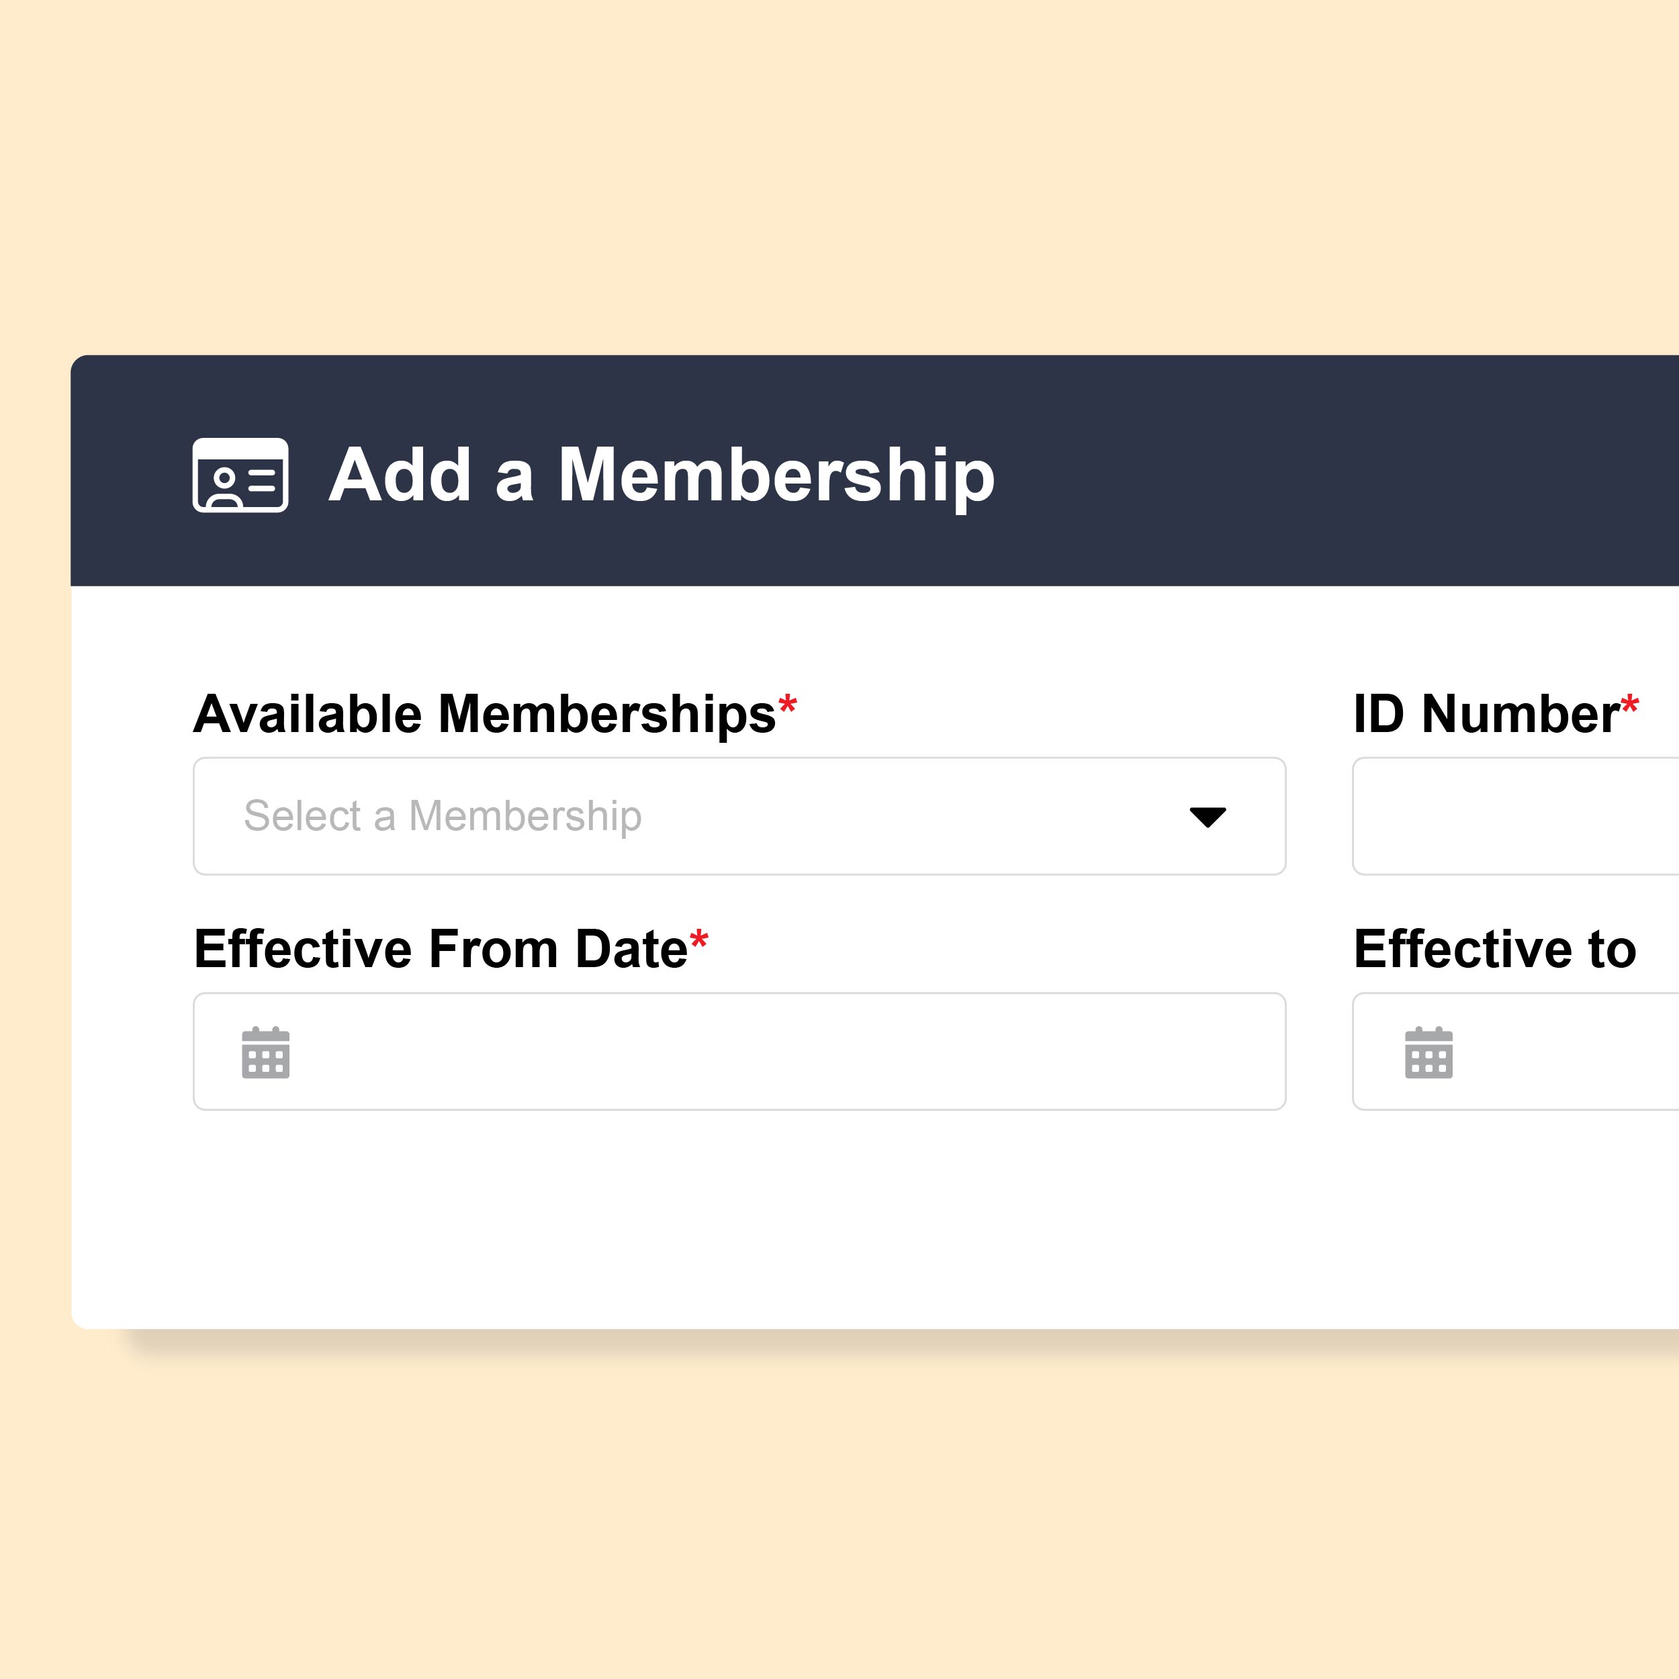The width and height of the screenshot is (1679, 1679).
Task: Focus the Effective to date input box
Action: tap(1516, 1052)
